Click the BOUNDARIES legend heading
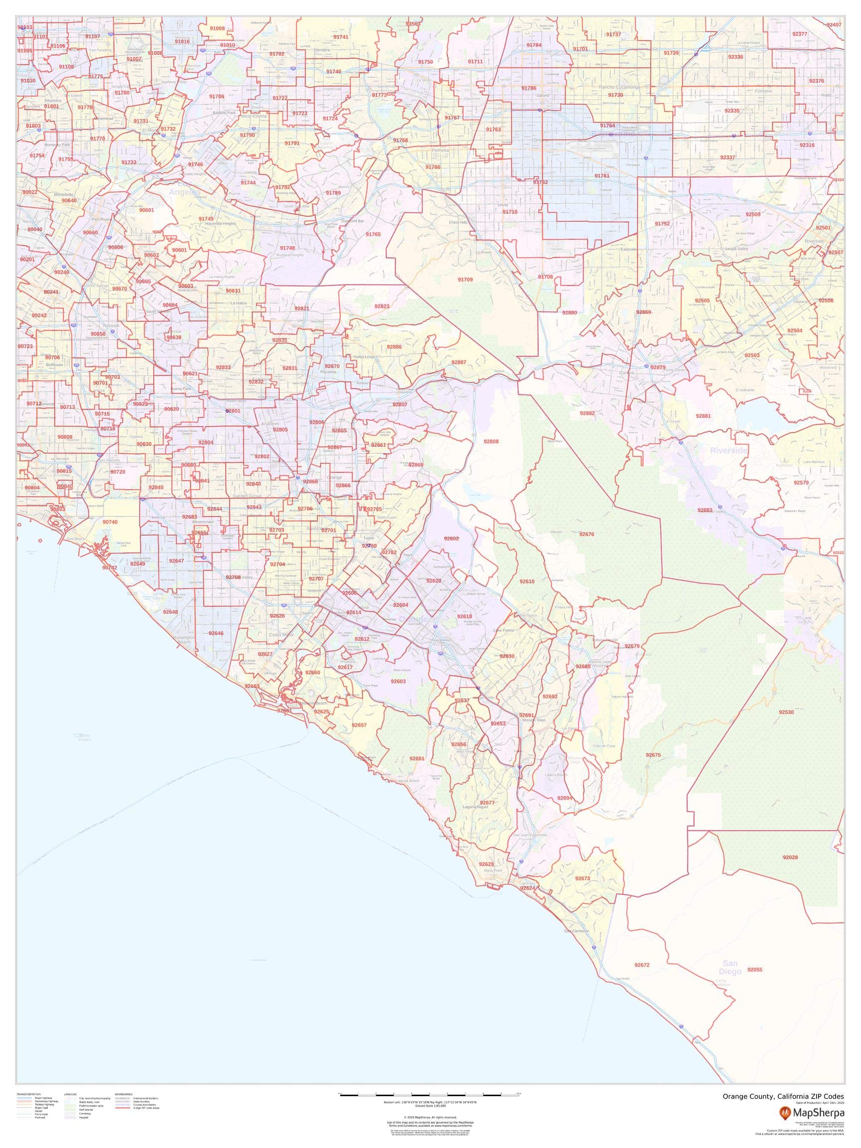The image size is (861, 1148). click(124, 1095)
